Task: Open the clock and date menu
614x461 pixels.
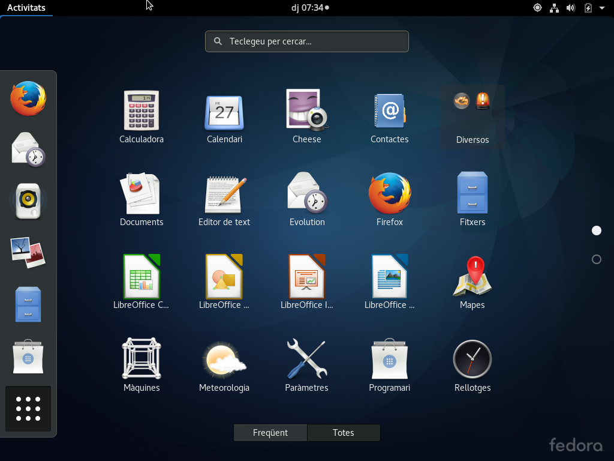Action: coord(310,7)
